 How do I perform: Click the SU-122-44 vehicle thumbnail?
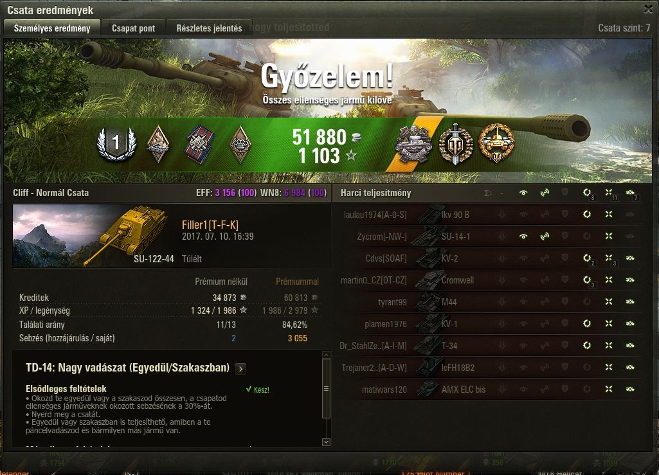pos(94,236)
